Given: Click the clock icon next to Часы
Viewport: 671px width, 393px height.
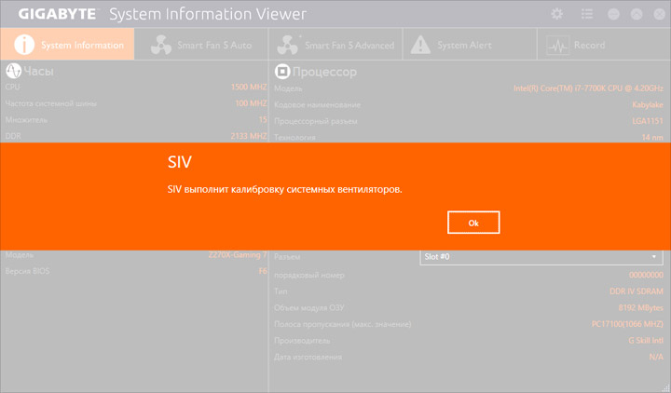Looking at the screenshot, I should coord(13,71).
